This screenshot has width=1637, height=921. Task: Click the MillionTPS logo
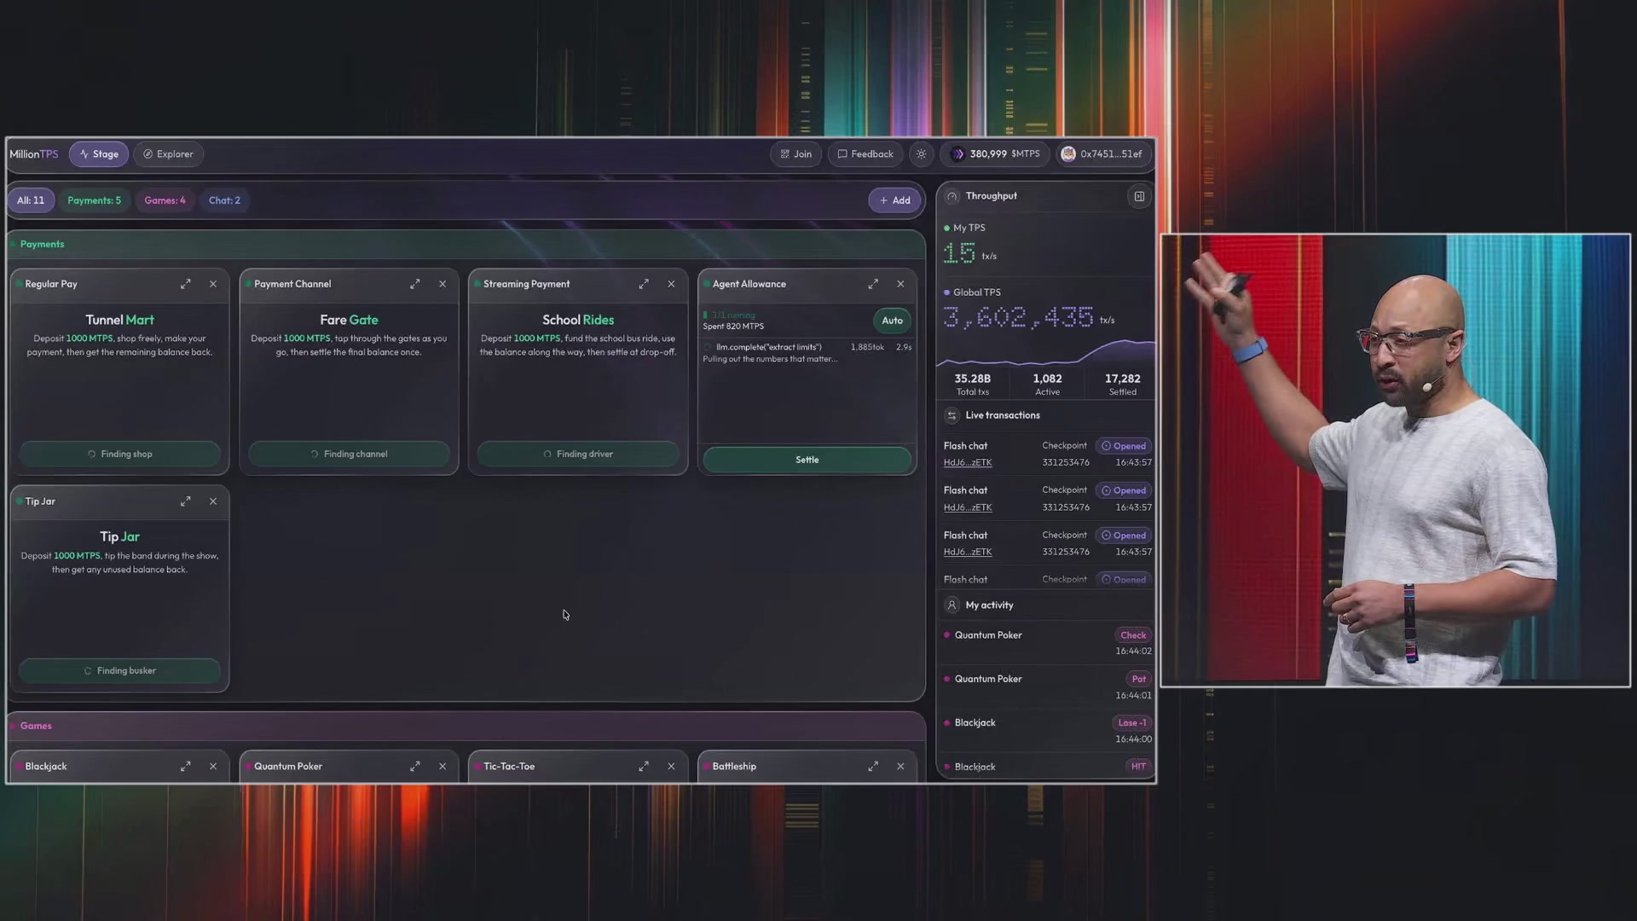tap(34, 154)
